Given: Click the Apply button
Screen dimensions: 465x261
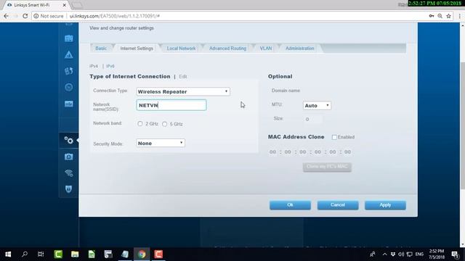Looking at the screenshot, I should (x=385, y=205).
